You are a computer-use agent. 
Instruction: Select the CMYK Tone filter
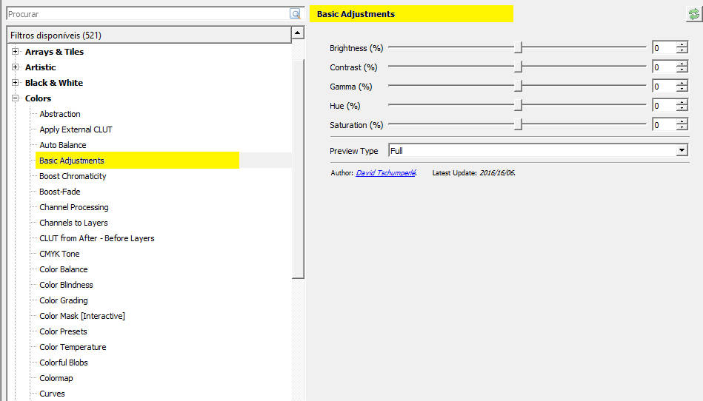[59, 254]
